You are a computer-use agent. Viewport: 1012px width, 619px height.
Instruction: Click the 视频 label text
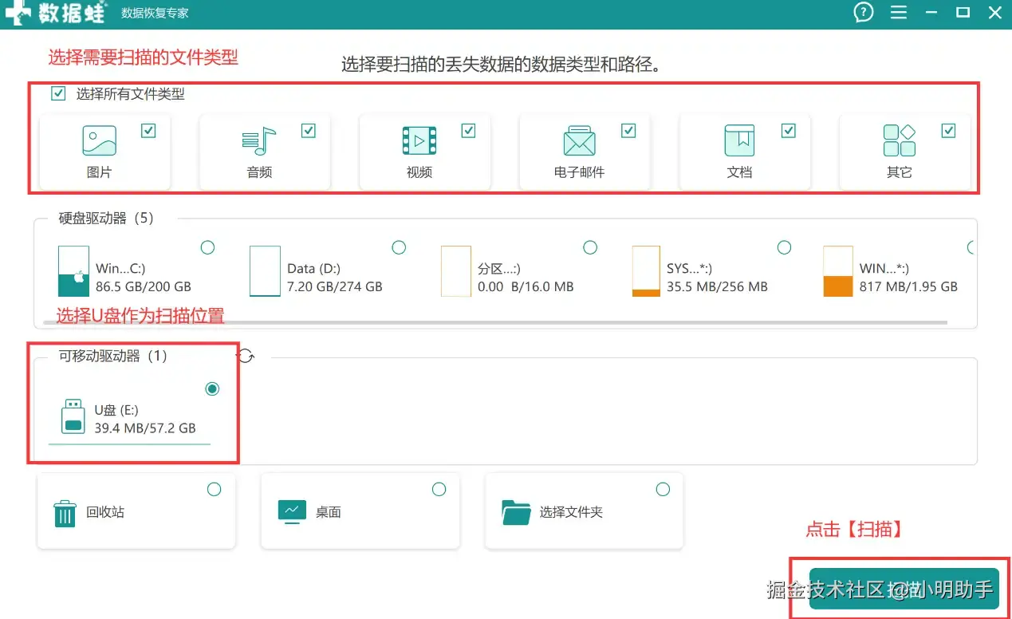point(419,172)
